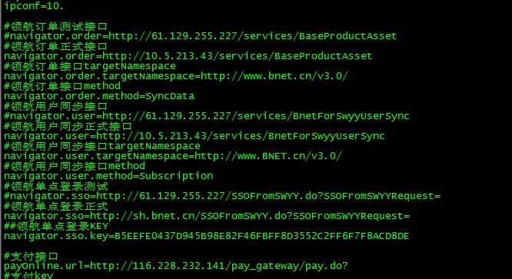Click the comment #领航订单接口targetNamespace
Image resolution: width=512 pixels, height=279 pixels.
(90, 66)
